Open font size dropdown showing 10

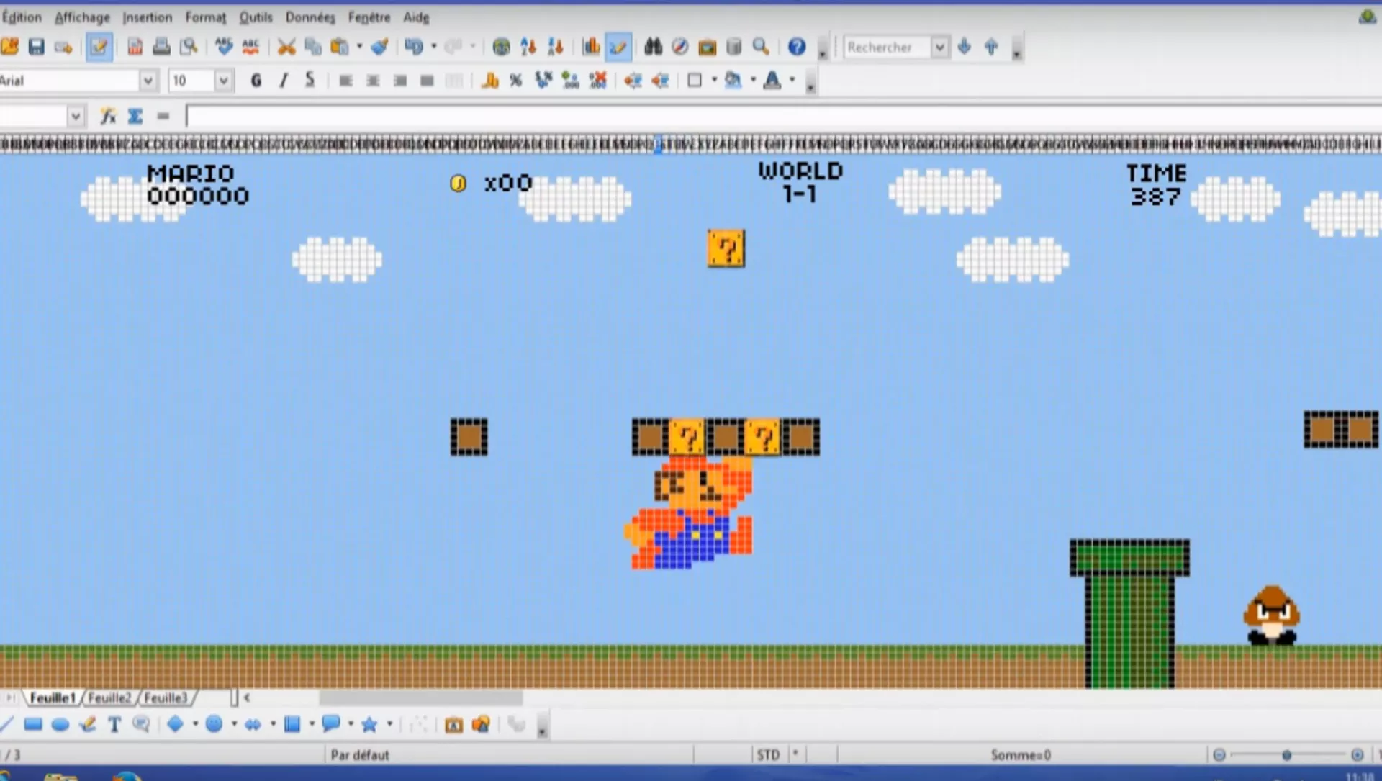click(x=223, y=81)
